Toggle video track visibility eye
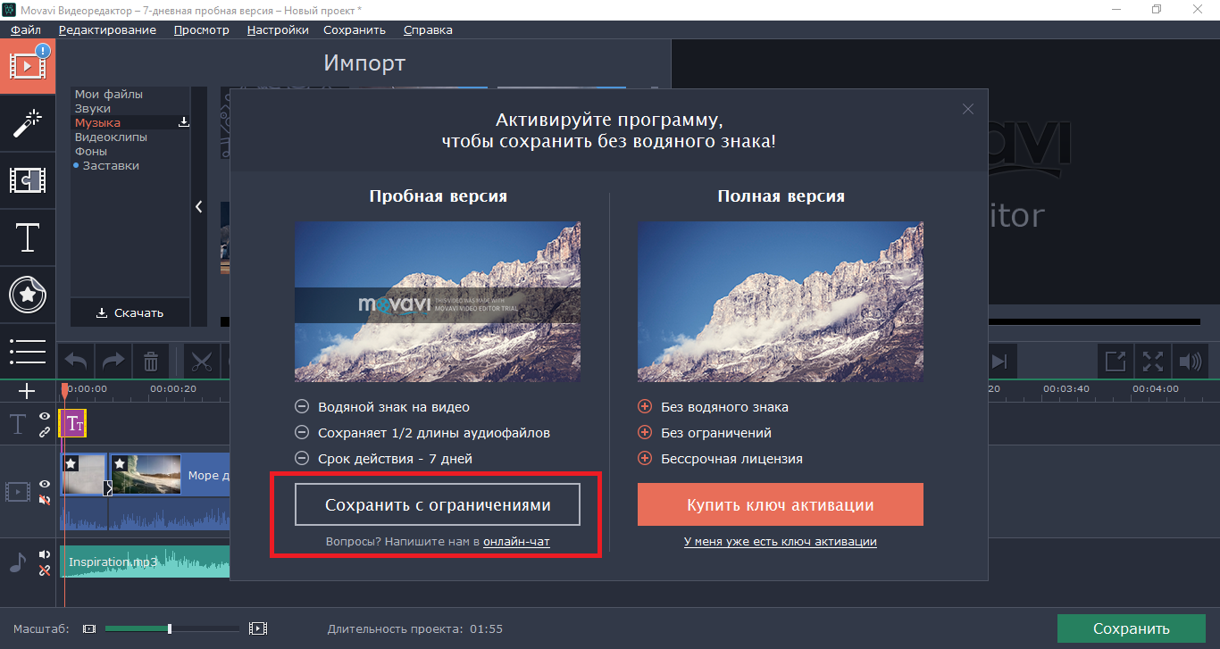This screenshot has width=1220, height=649. point(45,484)
